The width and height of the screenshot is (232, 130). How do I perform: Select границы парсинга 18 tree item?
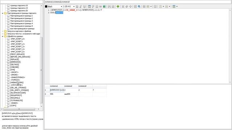point(19,5)
